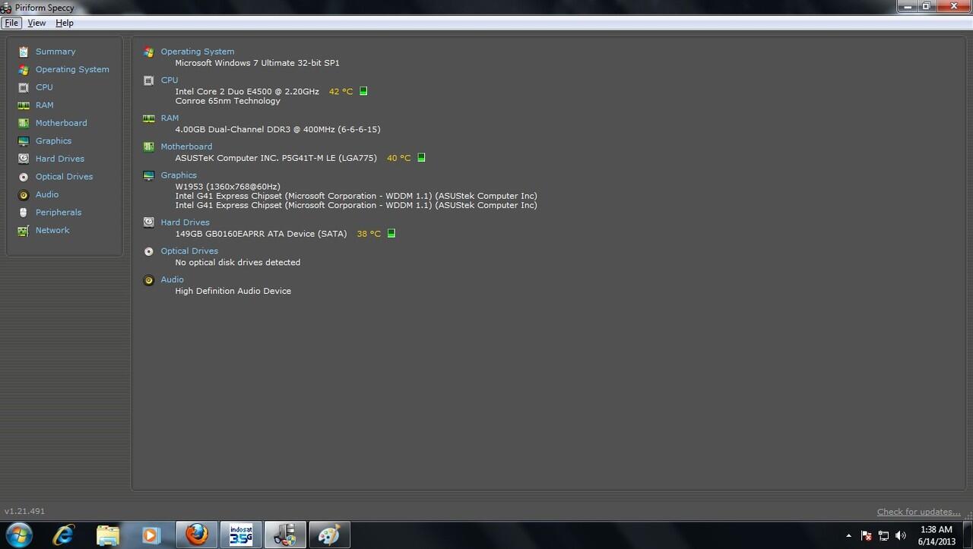Switch to Firefox on the taskbar
973x549 pixels.
click(x=196, y=535)
